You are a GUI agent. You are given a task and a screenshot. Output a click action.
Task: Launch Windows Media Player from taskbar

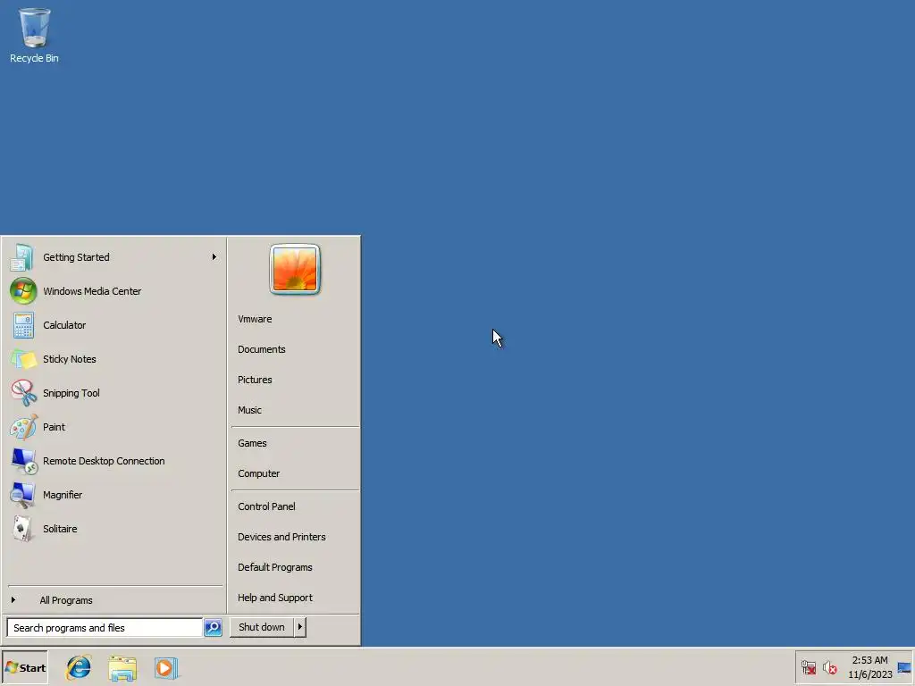pyautogui.click(x=165, y=668)
